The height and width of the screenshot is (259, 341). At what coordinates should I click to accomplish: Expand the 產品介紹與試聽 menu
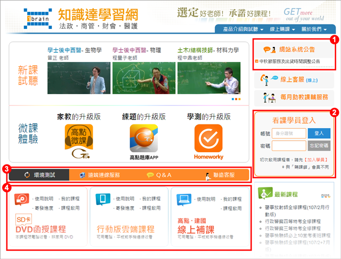[243, 29]
